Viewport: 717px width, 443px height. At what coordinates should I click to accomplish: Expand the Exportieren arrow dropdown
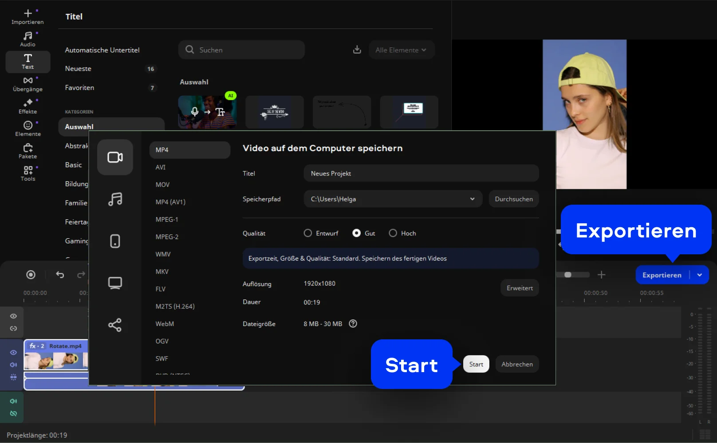coord(700,275)
